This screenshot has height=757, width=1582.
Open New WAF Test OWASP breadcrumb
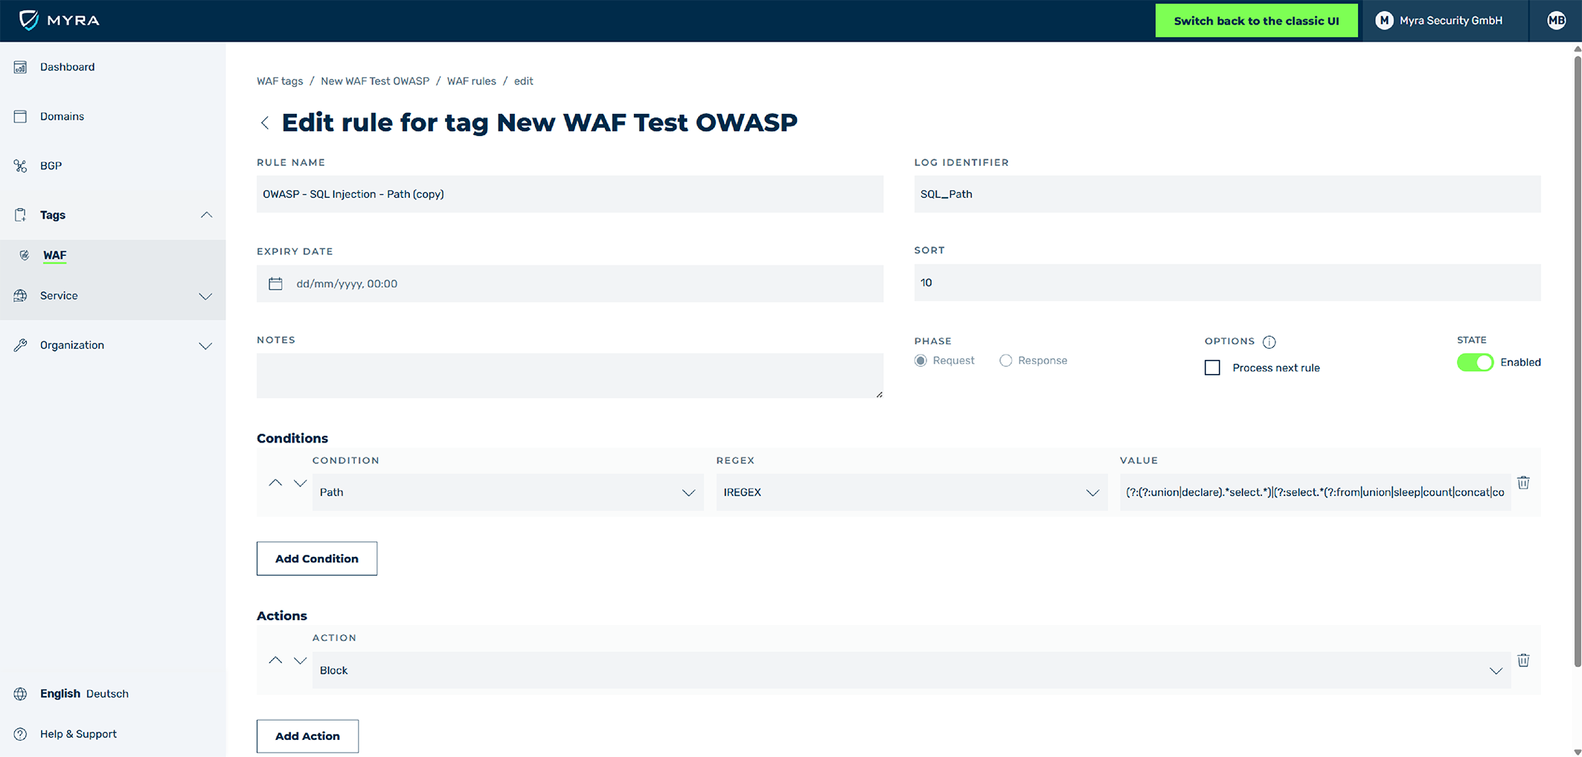pyautogui.click(x=375, y=81)
